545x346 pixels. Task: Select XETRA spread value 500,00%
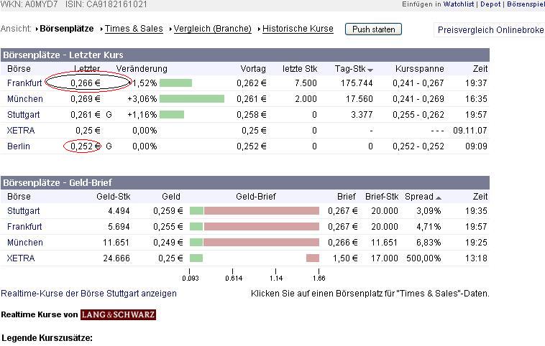(423, 258)
